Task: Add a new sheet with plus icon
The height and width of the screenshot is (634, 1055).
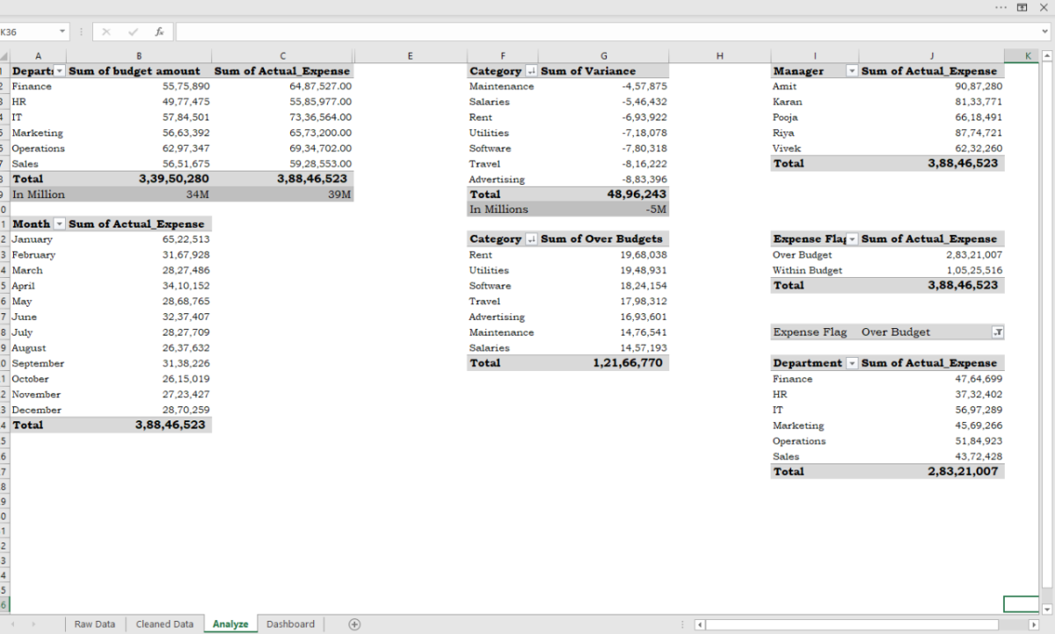Action: pos(354,624)
